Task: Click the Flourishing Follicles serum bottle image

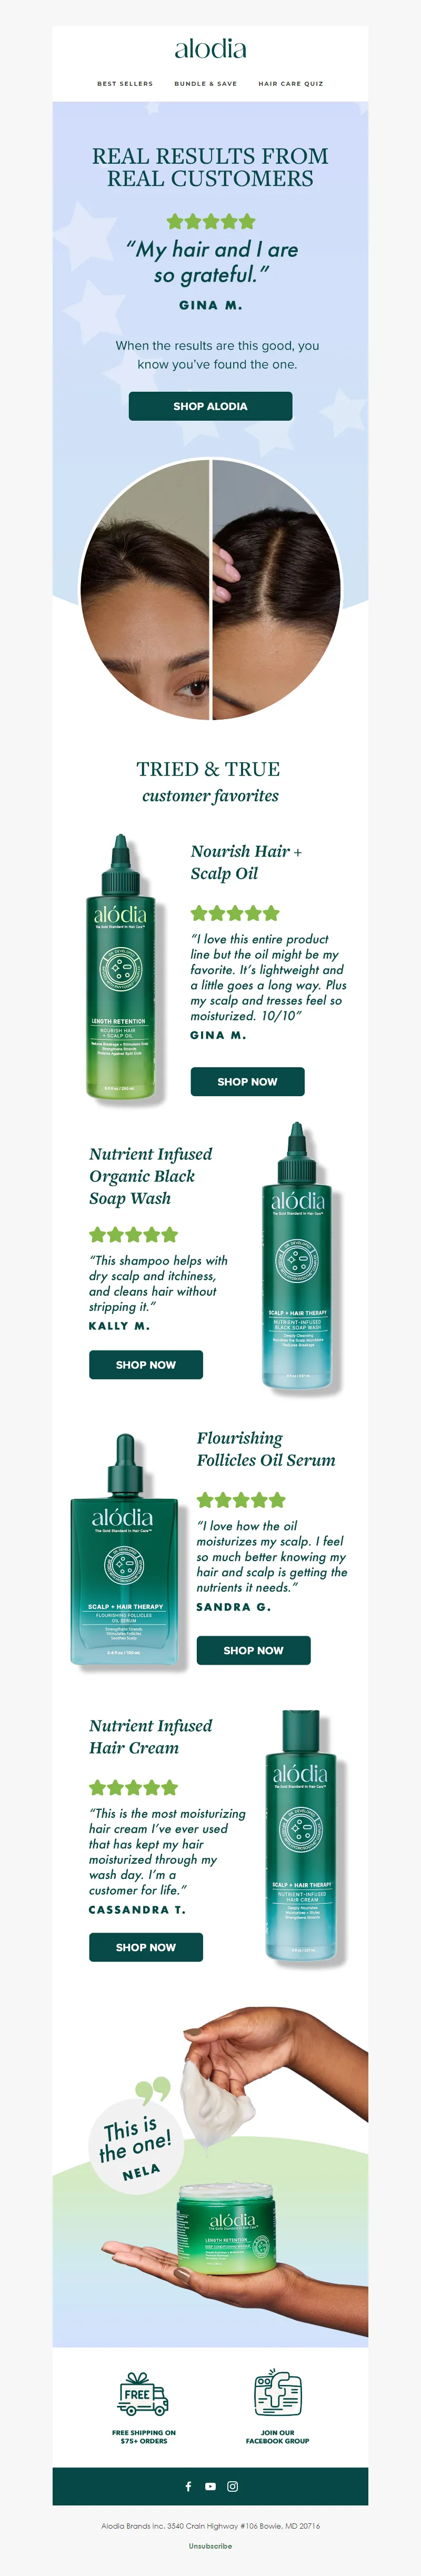Action: coord(125,1550)
